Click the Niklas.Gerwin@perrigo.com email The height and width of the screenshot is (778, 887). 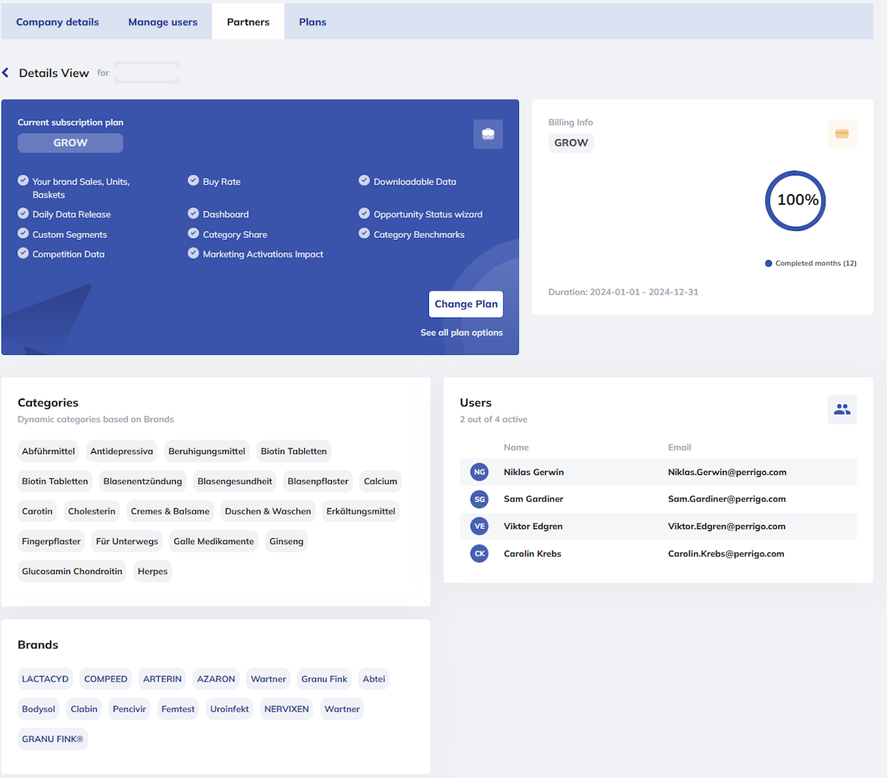[x=727, y=472]
